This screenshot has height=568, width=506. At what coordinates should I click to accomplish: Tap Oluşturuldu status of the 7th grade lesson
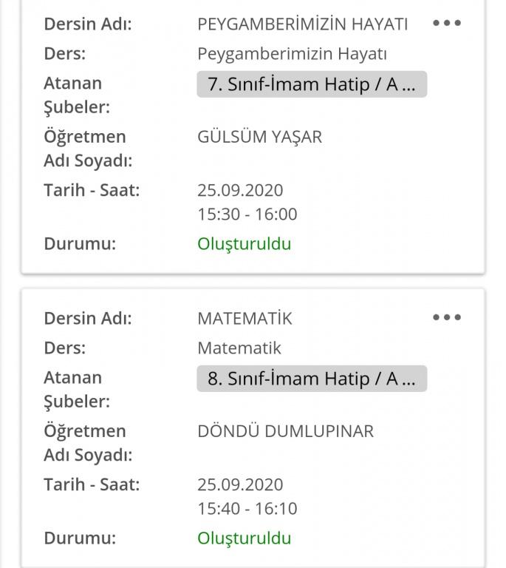(x=245, y=244)
